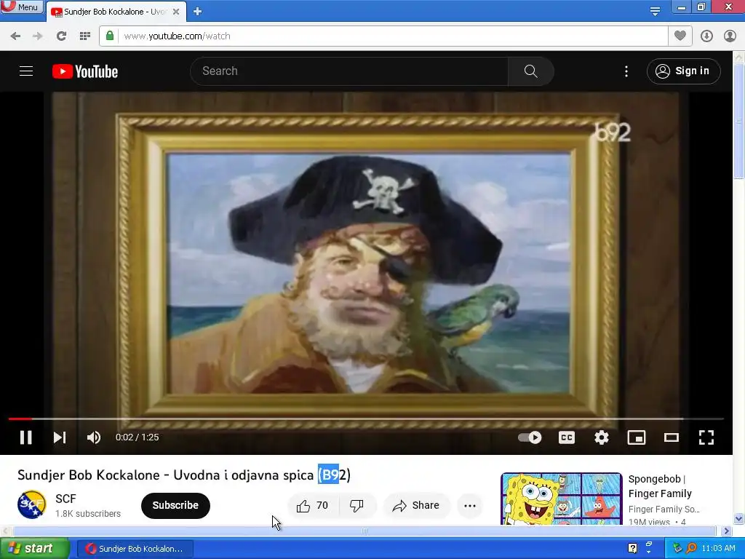Click the video title text
Image resolution: width=745 pixels, height=559 pixels.
point(184,475)
